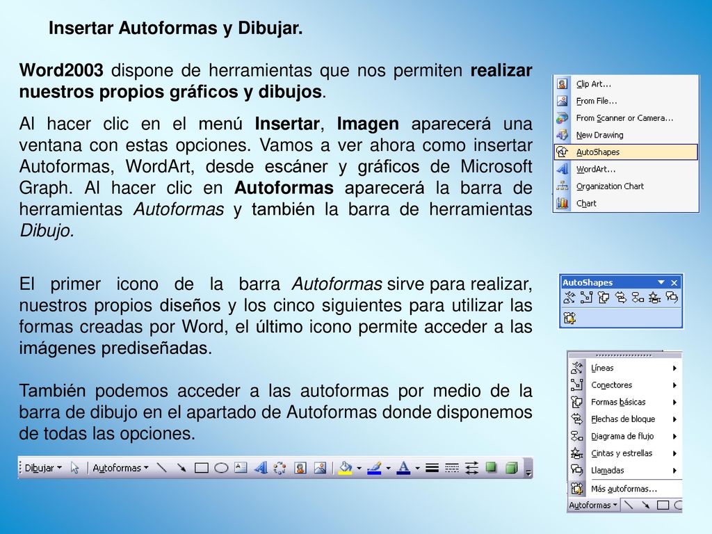The height and width of the screenshot is (534, 712).
Task: Select the Basic Shapes icon in AutoShapes toolbar
Action: coord(604,298)
